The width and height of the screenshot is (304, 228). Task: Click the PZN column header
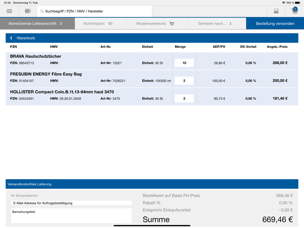click(13, 47)
